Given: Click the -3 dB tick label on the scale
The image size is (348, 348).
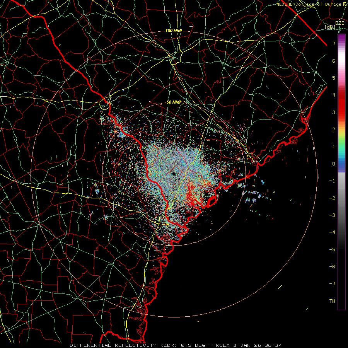Looking at the screenshot, I should point(332,215).
